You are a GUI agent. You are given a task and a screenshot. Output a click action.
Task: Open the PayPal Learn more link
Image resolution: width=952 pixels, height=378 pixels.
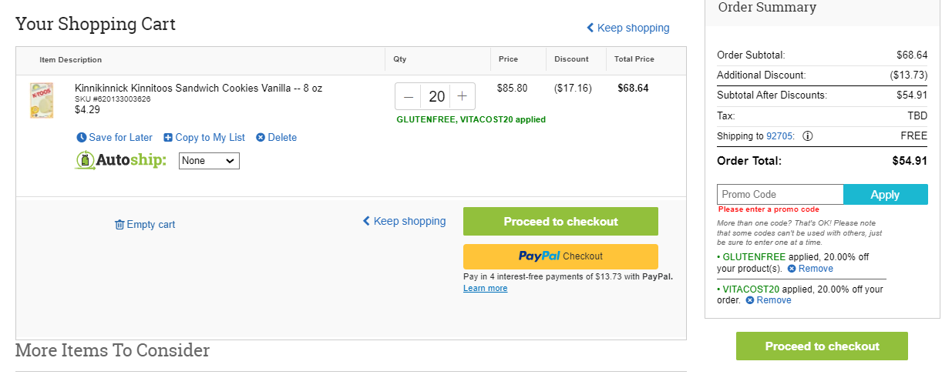pyautogui.click(x=485, y=288)
